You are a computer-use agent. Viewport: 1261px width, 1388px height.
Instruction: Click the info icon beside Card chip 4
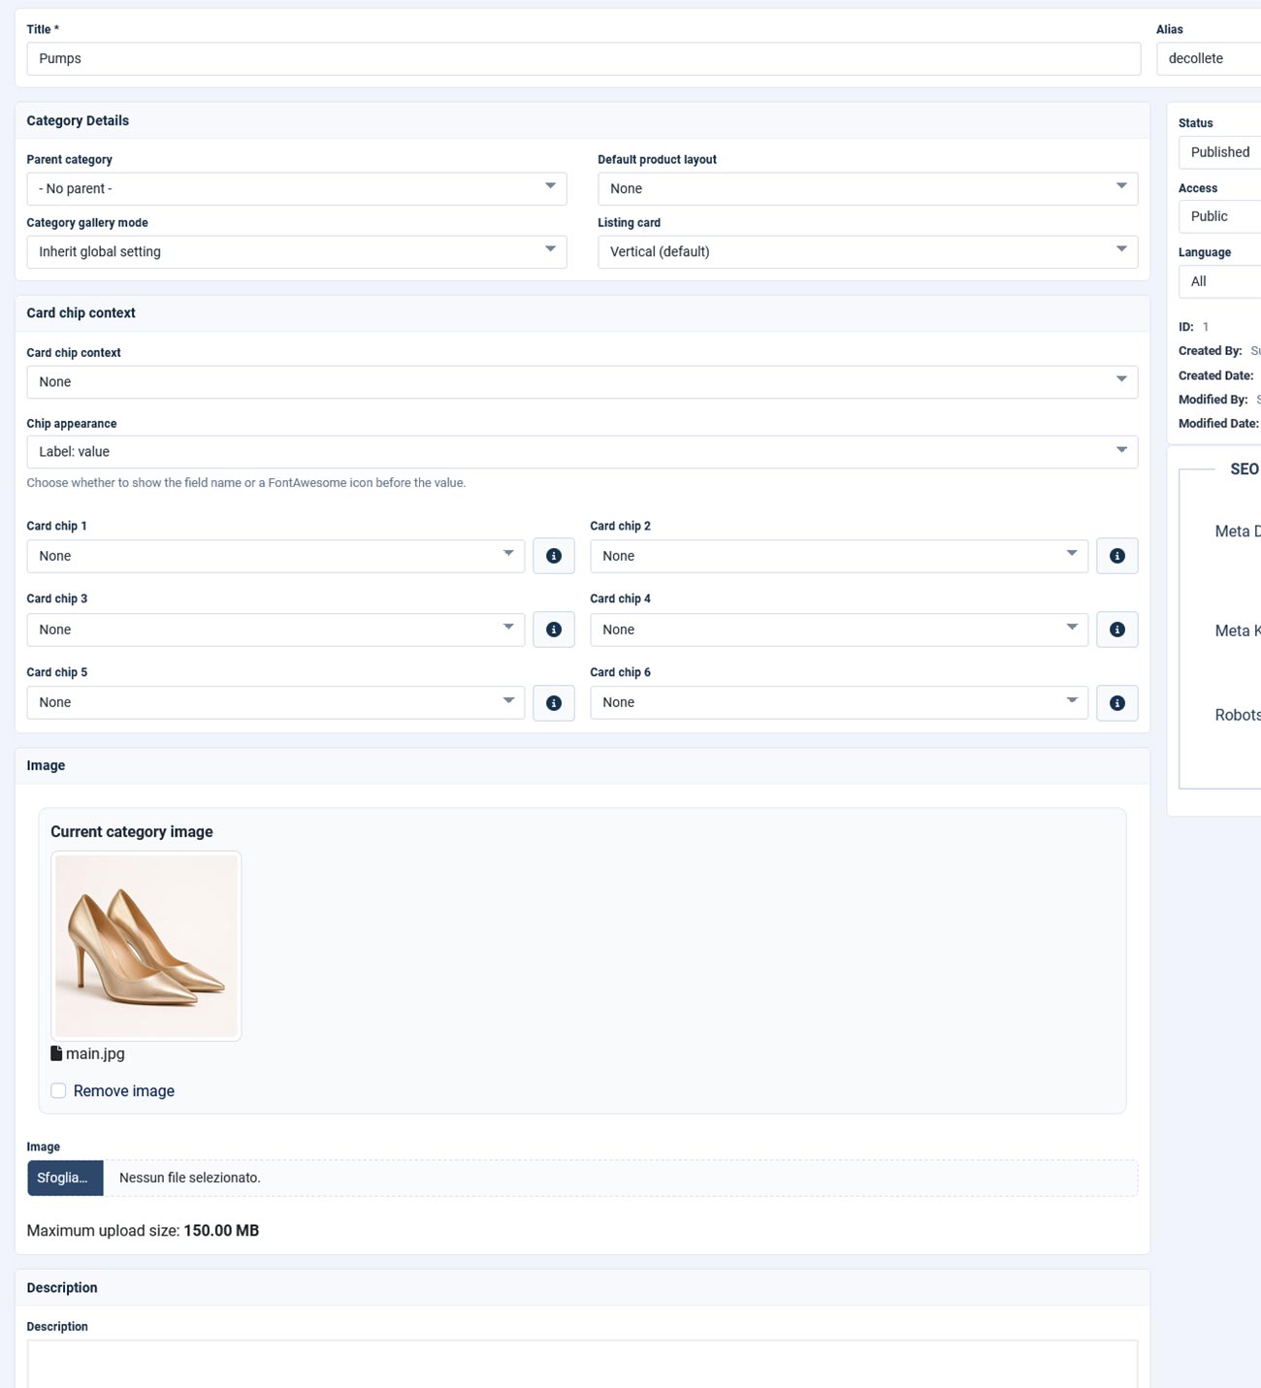(x=1116, y=629)
